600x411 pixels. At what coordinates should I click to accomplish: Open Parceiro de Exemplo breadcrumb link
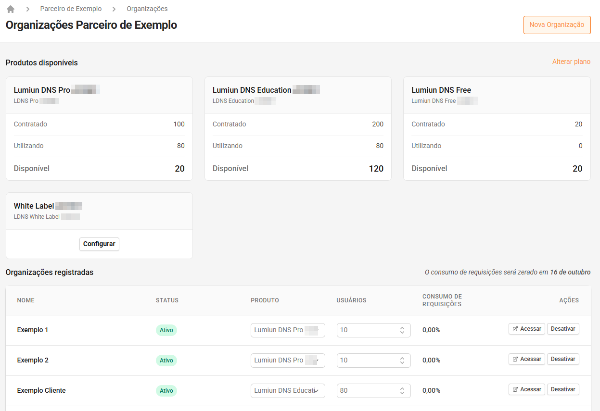71,9
